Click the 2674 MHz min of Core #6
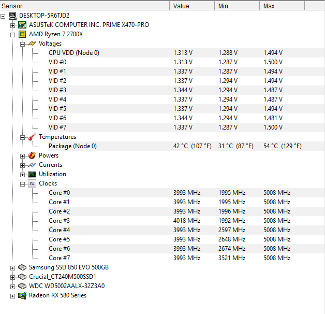The width and height of the screenshot is (325, 314). coord(232,249)
